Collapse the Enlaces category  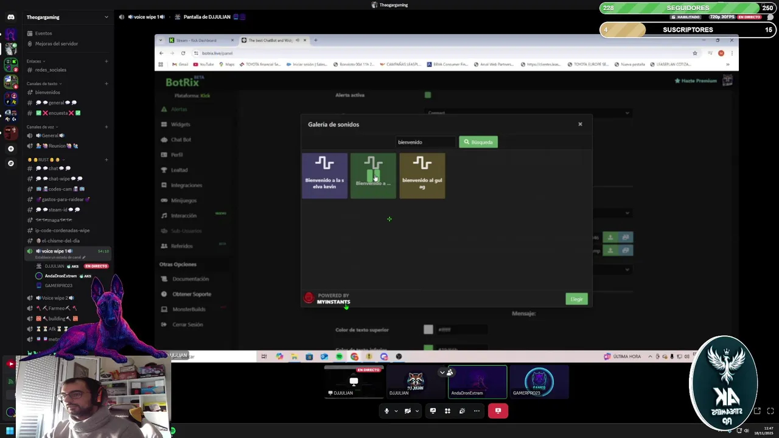click(35, 61)
